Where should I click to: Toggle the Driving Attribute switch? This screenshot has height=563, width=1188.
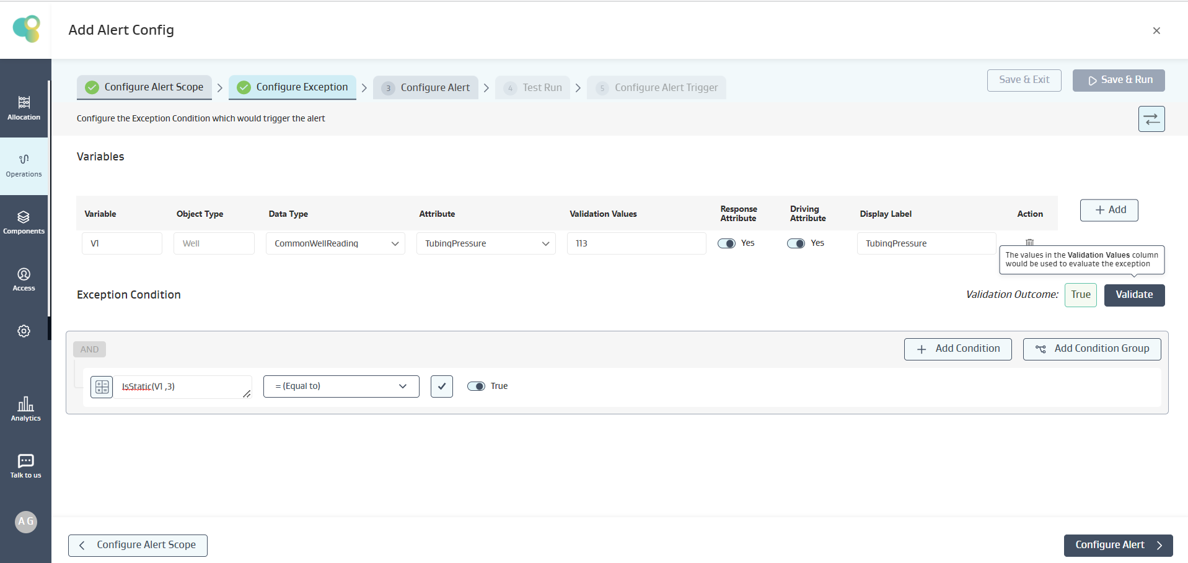pyautogui.click(x=796, y=243)
